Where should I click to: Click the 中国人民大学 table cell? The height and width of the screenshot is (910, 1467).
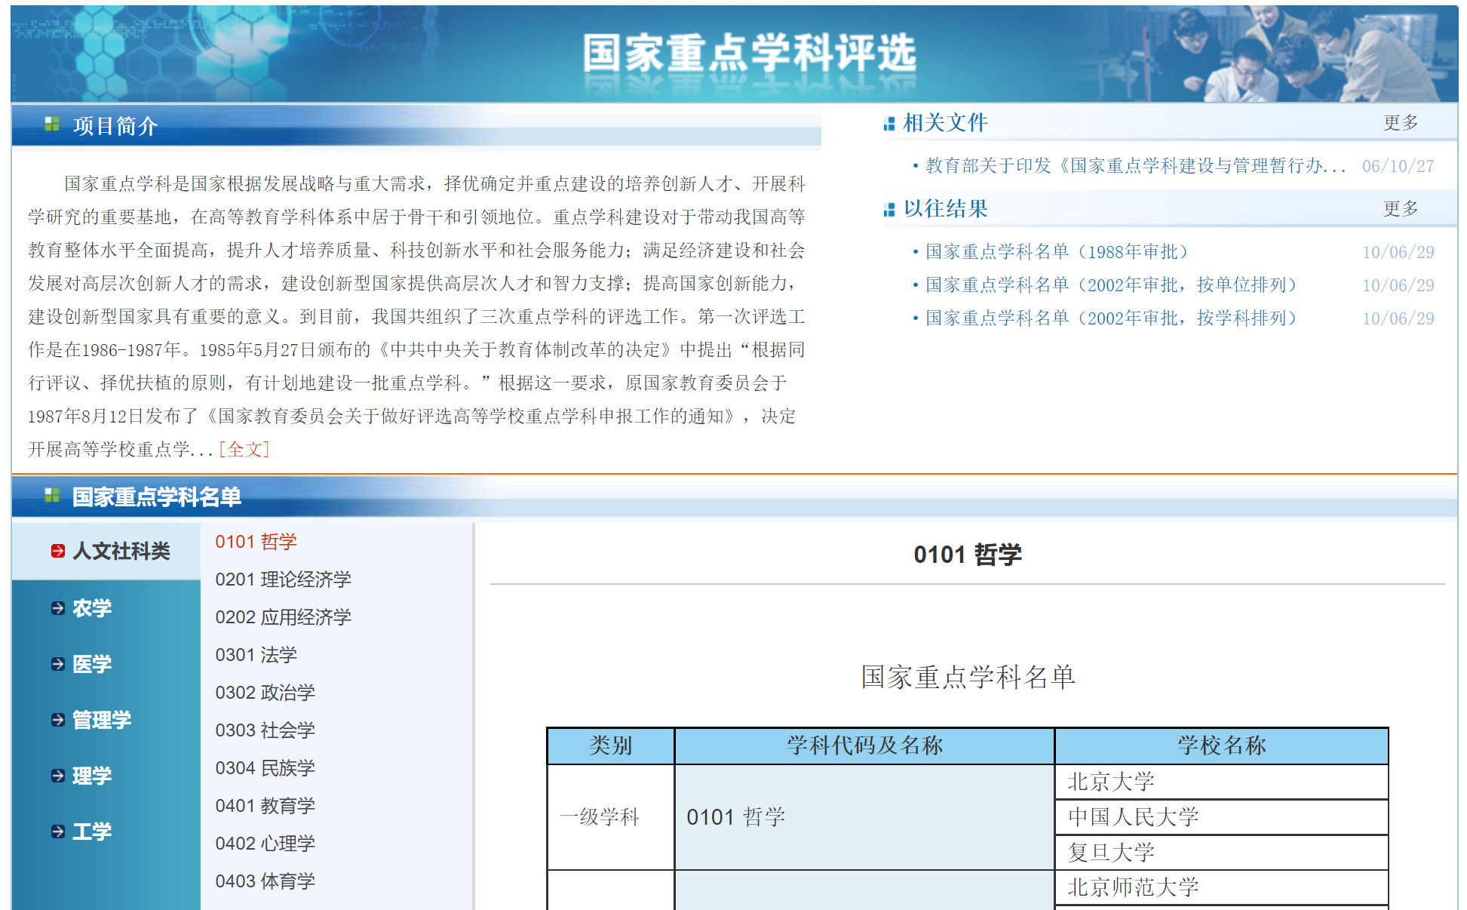[1221, 817]
